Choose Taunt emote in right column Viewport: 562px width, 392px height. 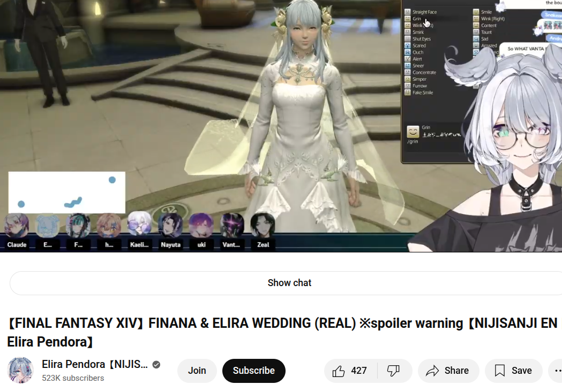tap(482, 32)
